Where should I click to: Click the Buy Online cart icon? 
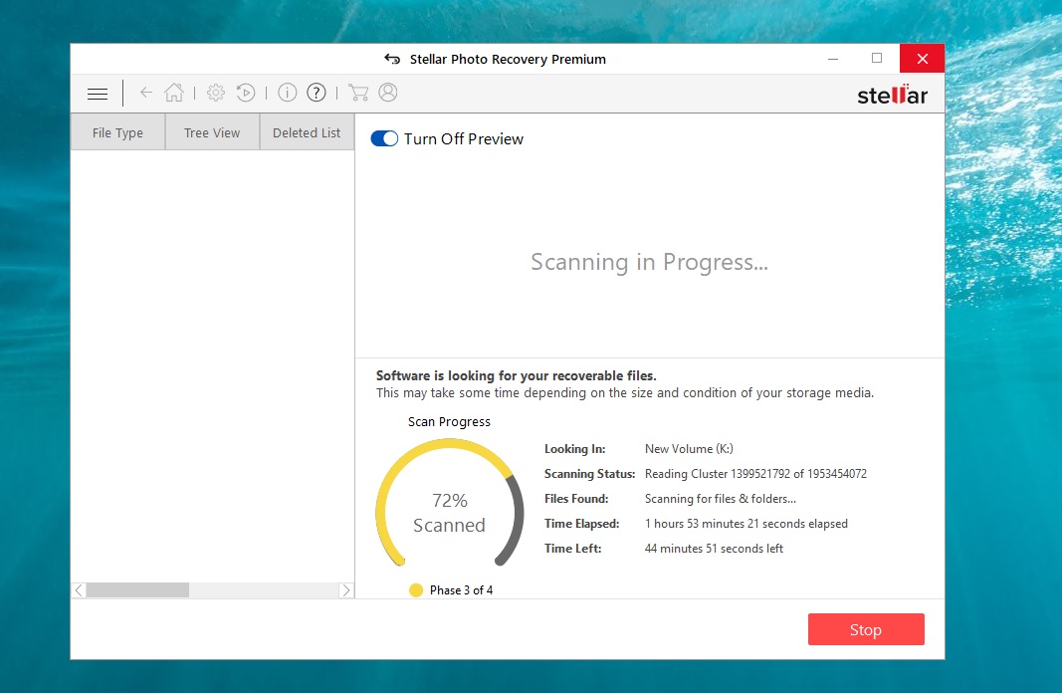[358, 93]
